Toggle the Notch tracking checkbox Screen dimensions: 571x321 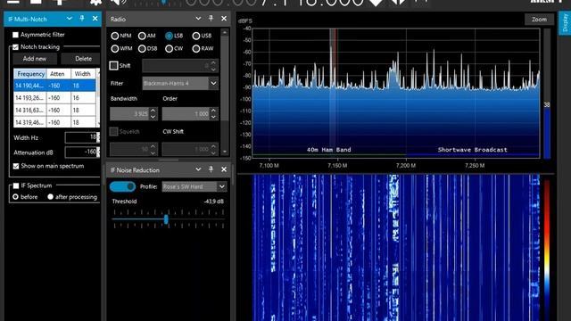coord(15,47)
